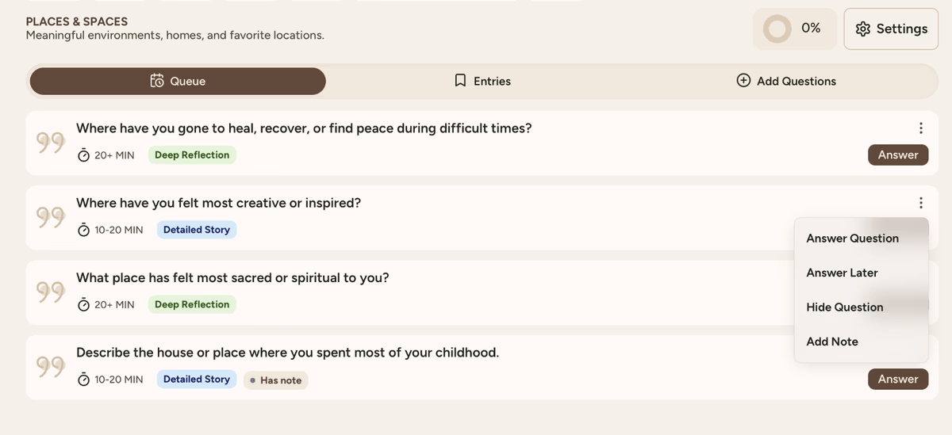Click the 0% progress ring indicator
Screen dimensions: 952x435
pyautogui.click(x=777, y=29)
